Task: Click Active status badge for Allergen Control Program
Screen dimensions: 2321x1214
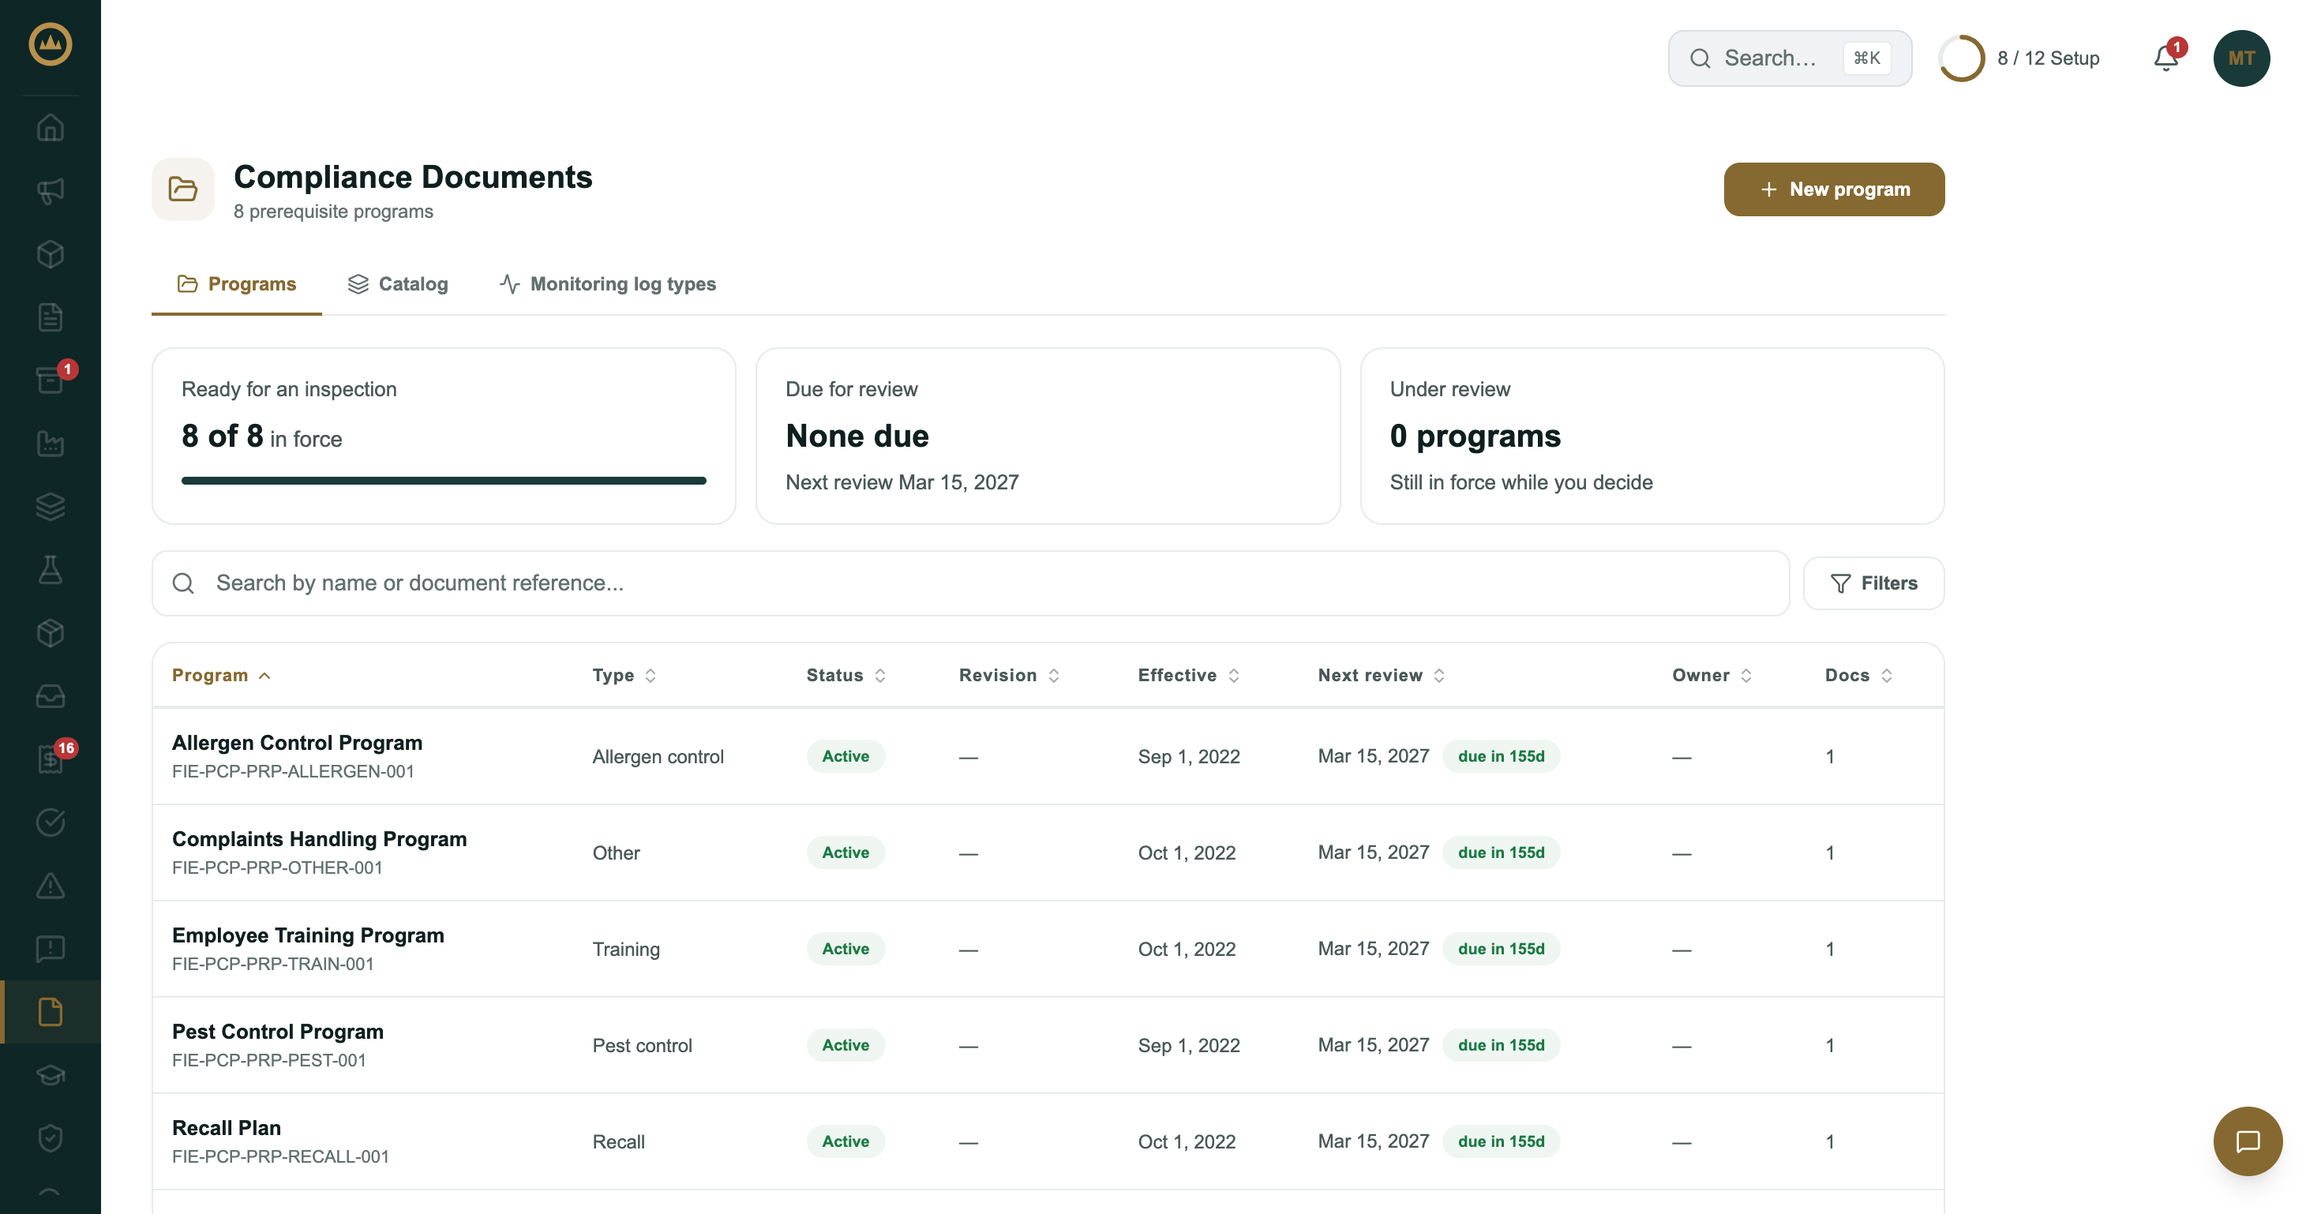Action: coord(846,756)
